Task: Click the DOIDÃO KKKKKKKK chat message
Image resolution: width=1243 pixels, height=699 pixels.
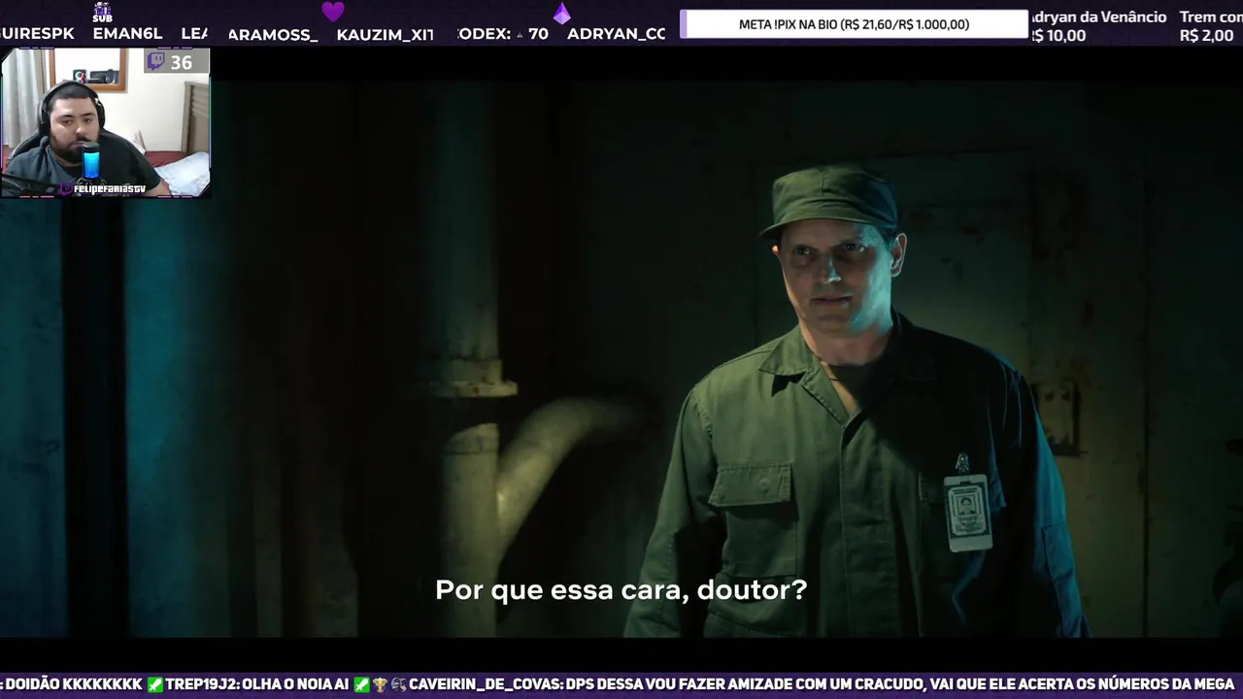Action: point(74,684)
